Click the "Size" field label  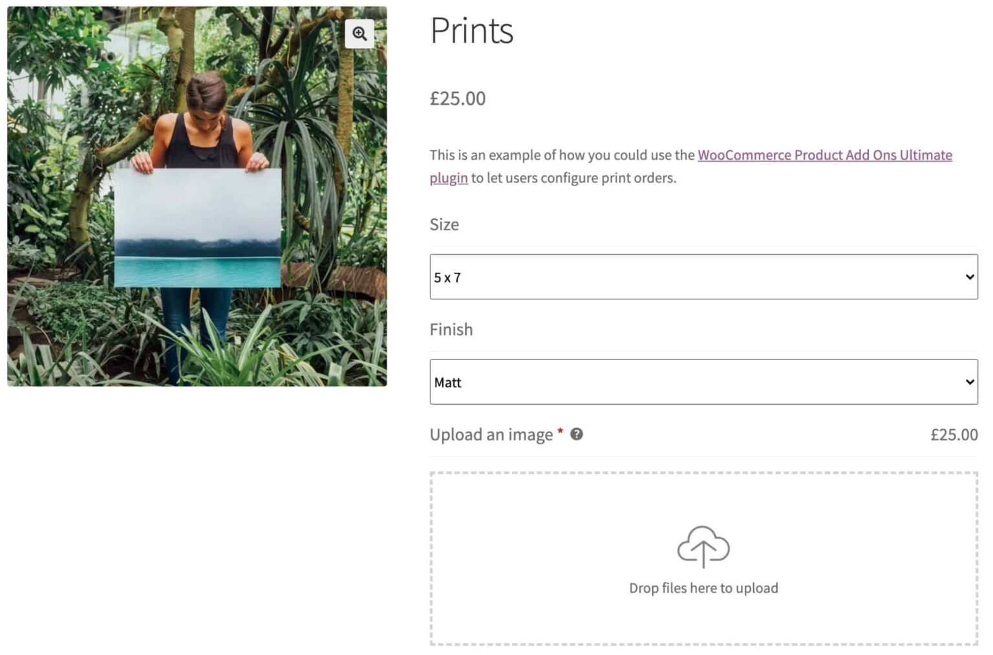[444, 224]
